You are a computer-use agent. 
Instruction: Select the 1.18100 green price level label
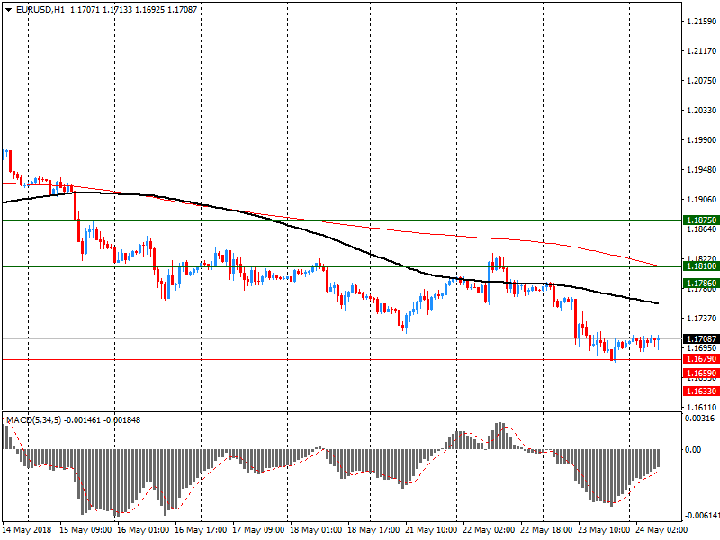coord(701,266)
